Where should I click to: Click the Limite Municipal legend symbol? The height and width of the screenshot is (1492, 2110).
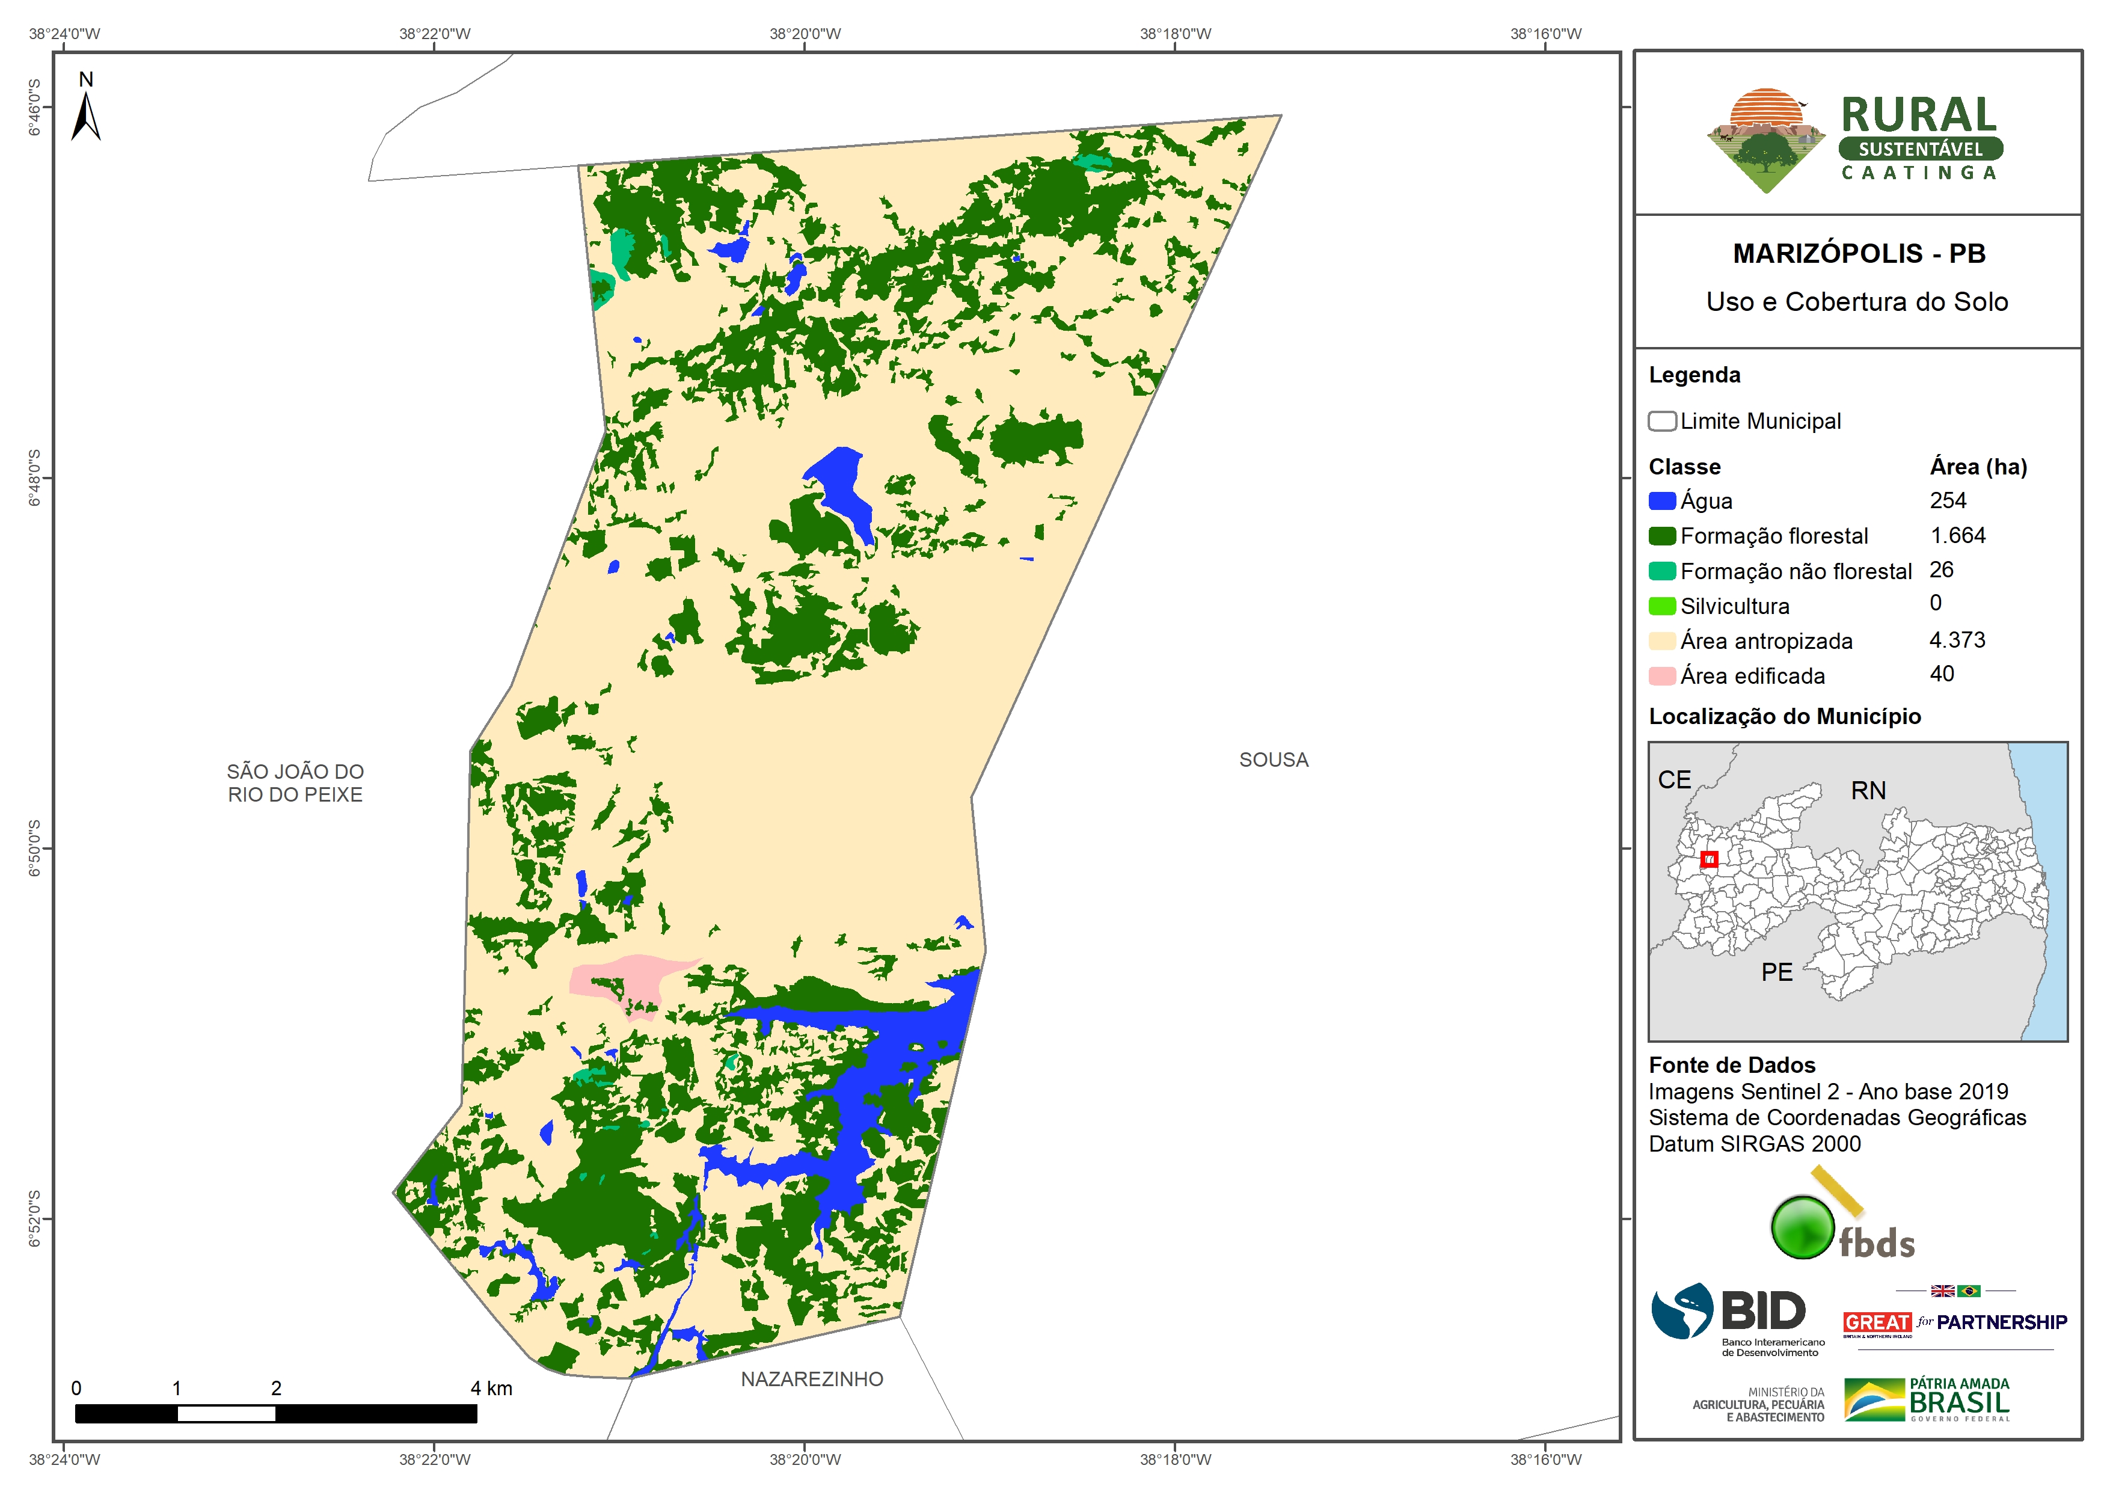1661,421
